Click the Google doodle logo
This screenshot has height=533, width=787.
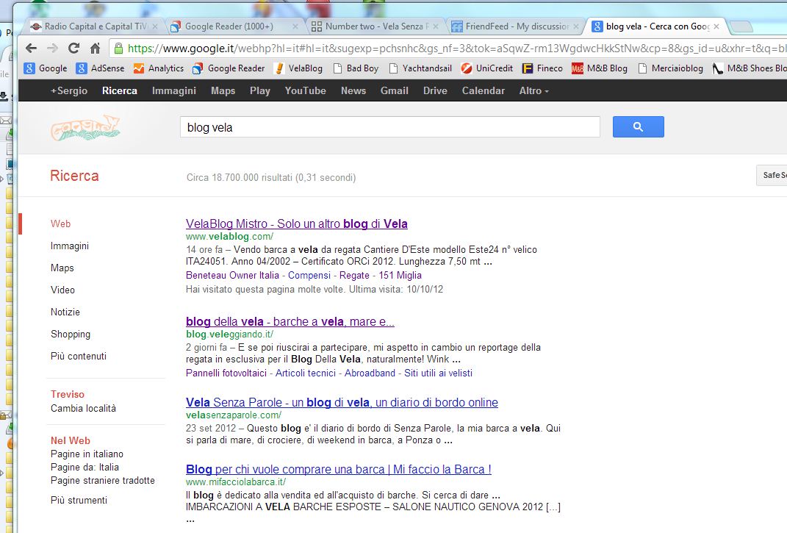tap(85, 128)
